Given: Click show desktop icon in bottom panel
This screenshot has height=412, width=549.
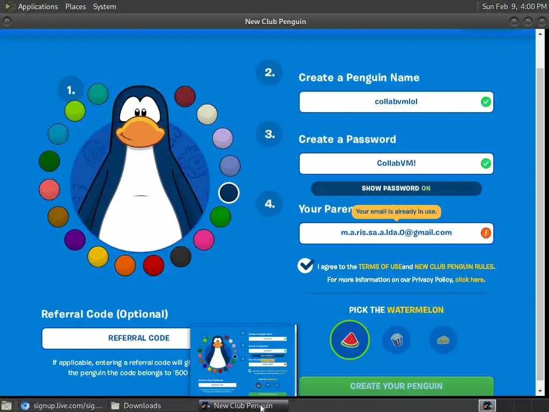Looking at the screenshot, I should pos(6,406).
